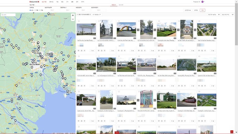This screenshot has height=134, width=238.
Task: Check the Xa Phu Hoi, Xa Hiep Phuoc card checkbox
Action: [79, 21]
